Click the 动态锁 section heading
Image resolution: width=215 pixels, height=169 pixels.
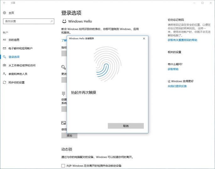(x=67, y=149)
